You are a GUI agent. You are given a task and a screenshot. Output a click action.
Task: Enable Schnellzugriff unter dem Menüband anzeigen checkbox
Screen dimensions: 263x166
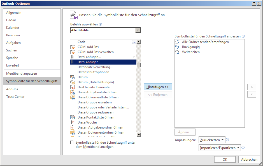[72, 143]
